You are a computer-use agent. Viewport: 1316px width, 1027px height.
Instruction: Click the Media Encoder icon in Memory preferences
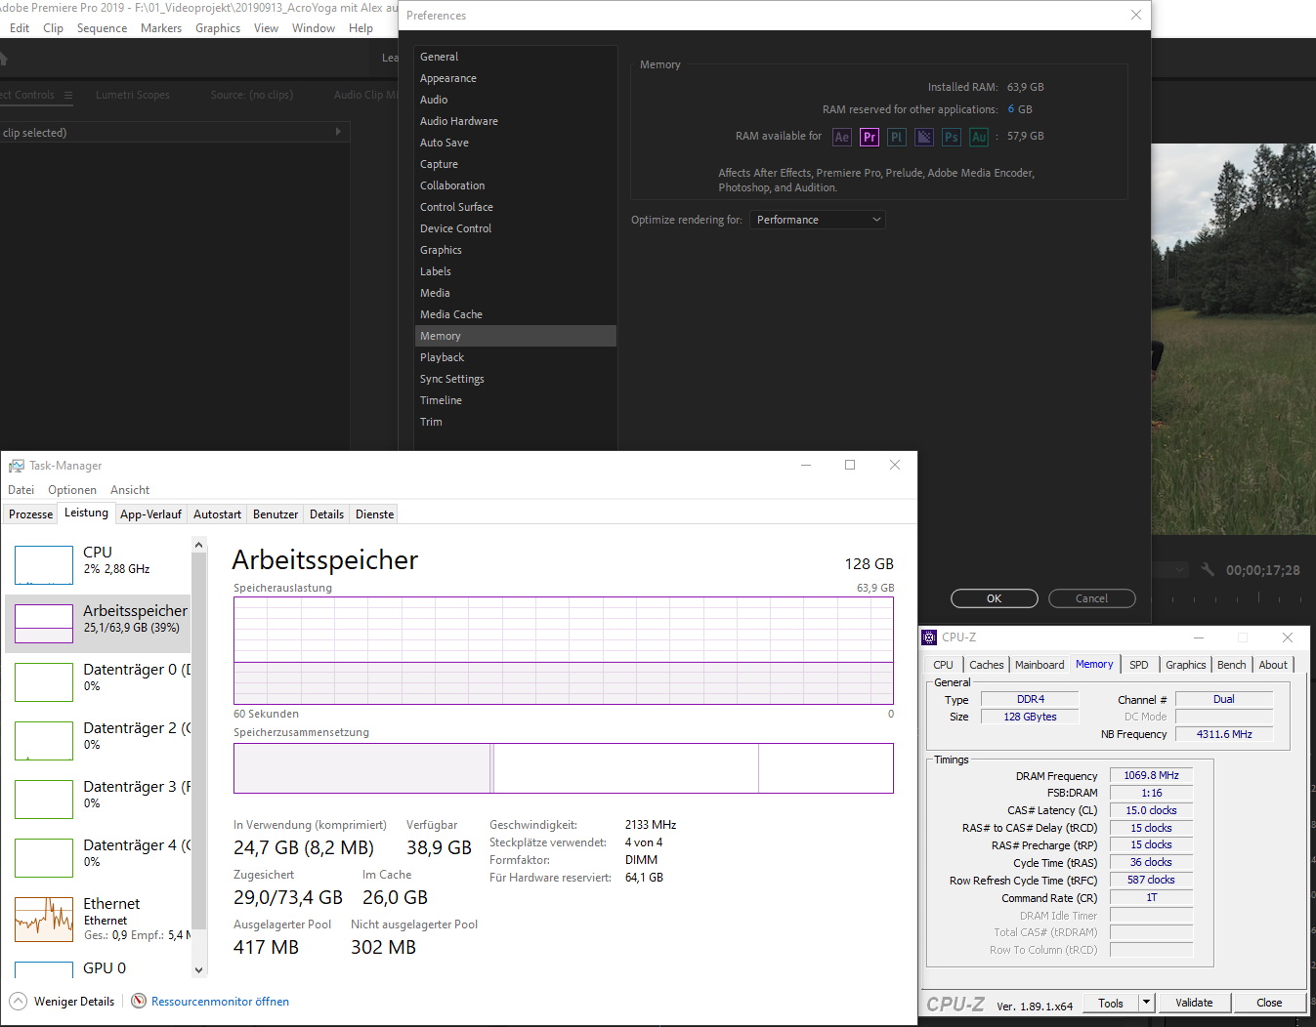coord(924,137)
